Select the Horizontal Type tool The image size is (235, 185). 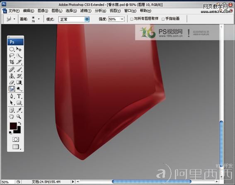point(19,96)
